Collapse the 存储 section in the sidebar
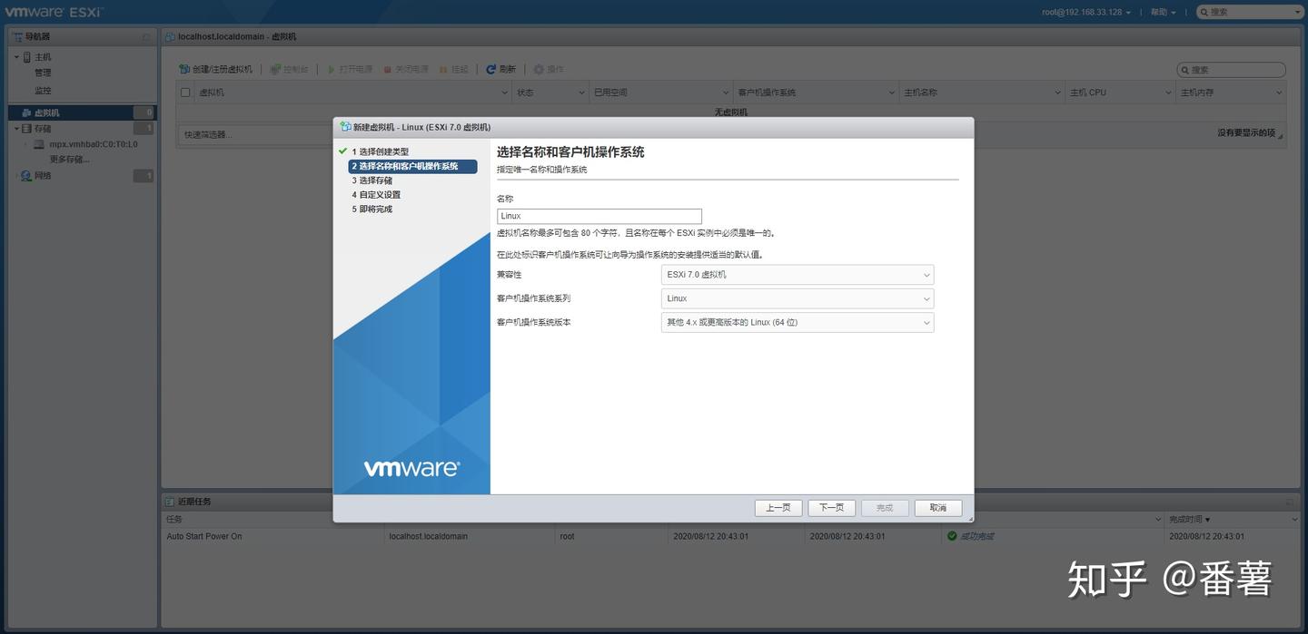Viewport: 1308px width, 634px height. (x=15, y=128)
